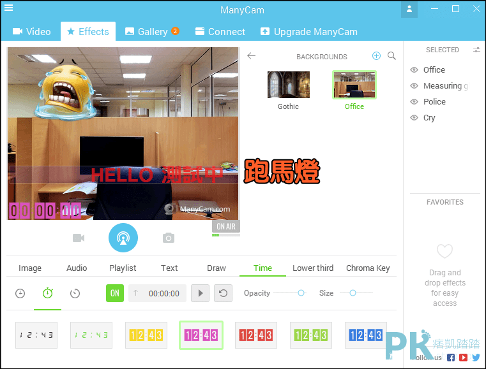Open the Playlist tab
Screen dimensions: 486x369
[123, 268]
